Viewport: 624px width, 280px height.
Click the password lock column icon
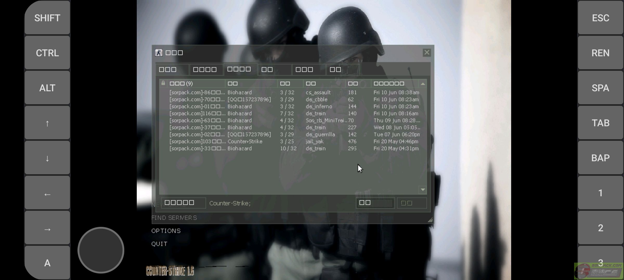tap(163, 83)
